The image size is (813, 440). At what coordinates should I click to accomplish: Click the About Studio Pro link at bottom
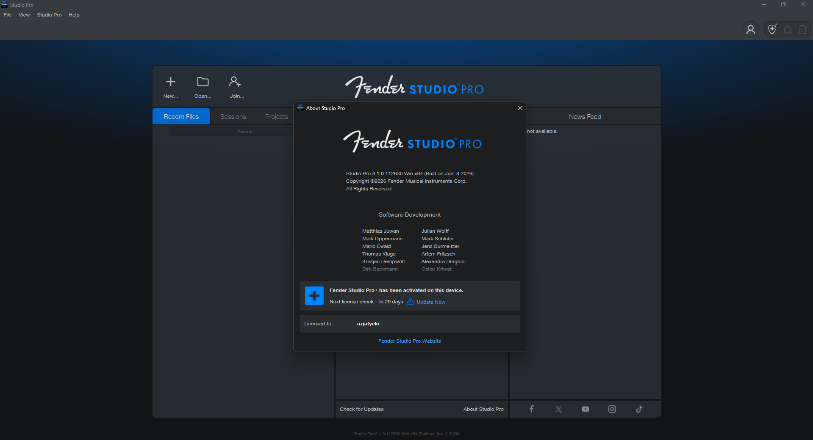(483, 409)
